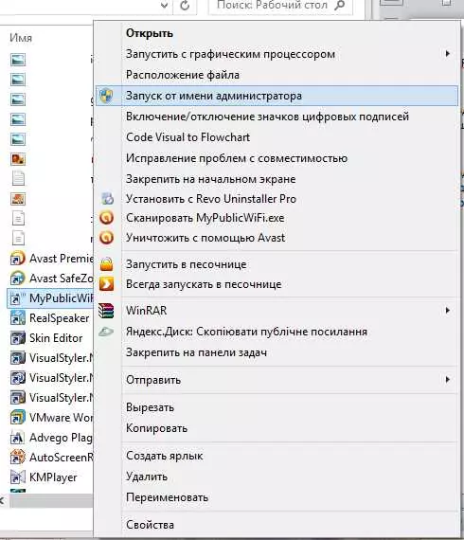The height and width of the screenshot is (540, 464).
Task: Click the RealSpeaker file name text
Action: click(60, 318)
